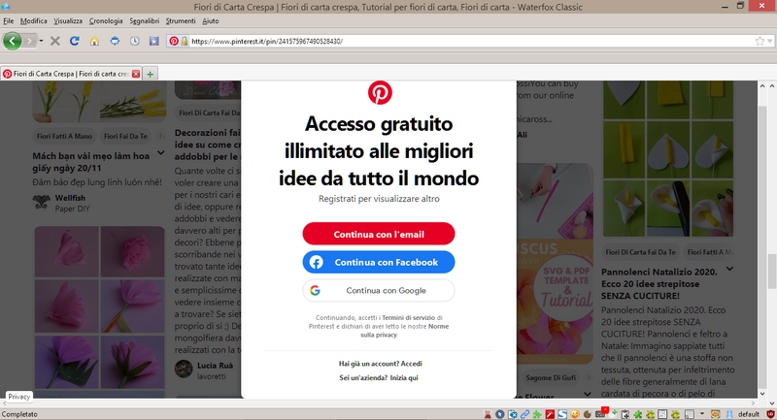
Task: Click the padlock security icon
Action: pos(185,41)
